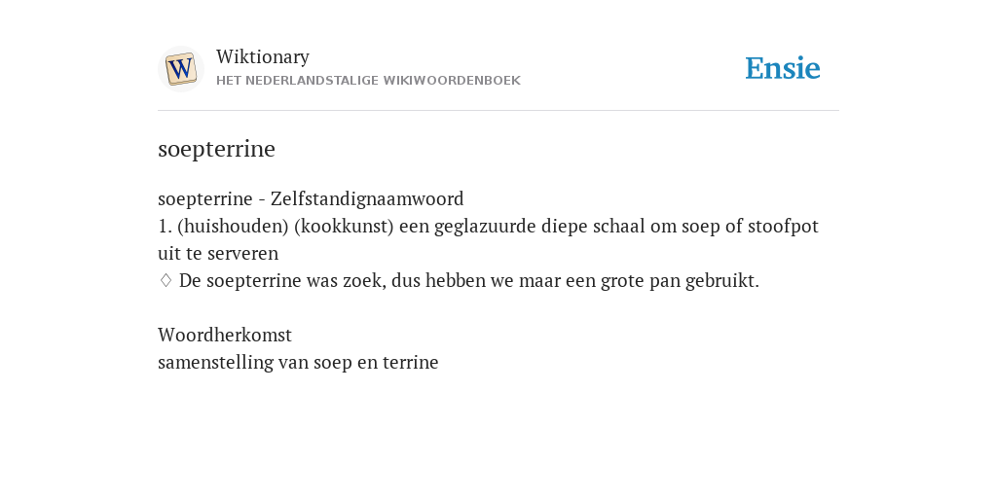Click the soepterrine headword heading
The image size is (997, 498).
tap(216, 149)
